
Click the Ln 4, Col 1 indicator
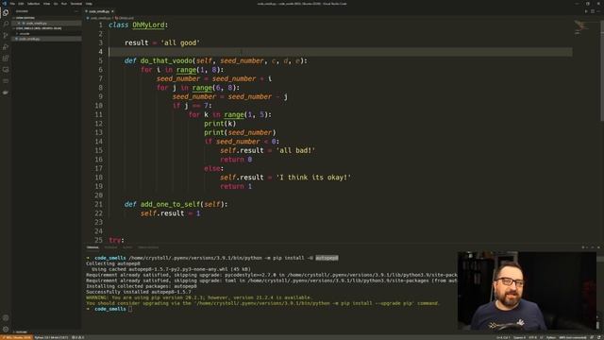click(x=503, y=337)
